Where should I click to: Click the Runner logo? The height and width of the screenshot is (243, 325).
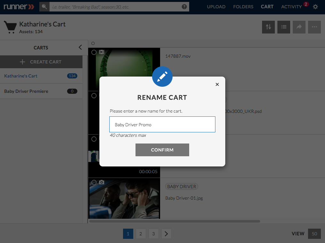(19, 7)
